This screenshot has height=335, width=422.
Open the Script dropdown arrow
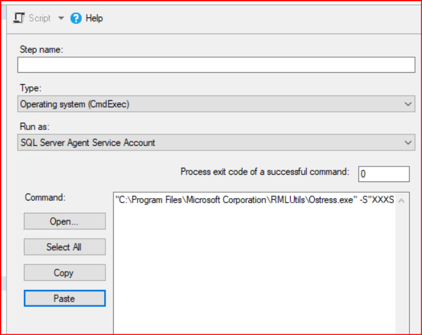pos(61,18)
